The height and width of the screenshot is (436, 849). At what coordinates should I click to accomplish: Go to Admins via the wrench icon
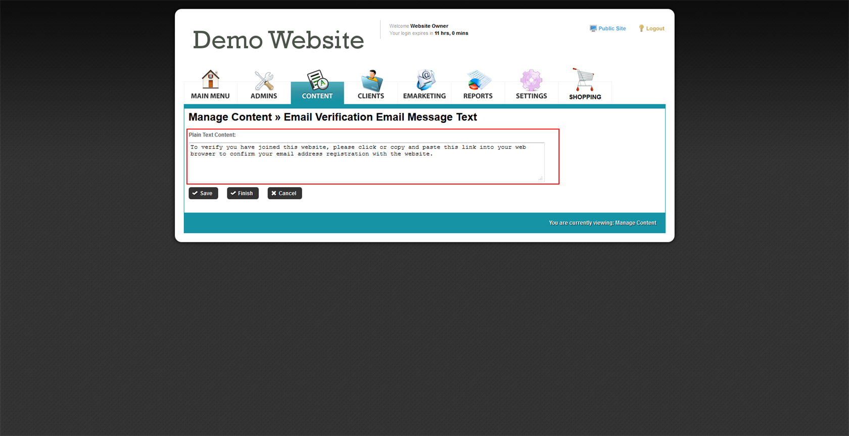pyautogui.click(x=264, y=80)
